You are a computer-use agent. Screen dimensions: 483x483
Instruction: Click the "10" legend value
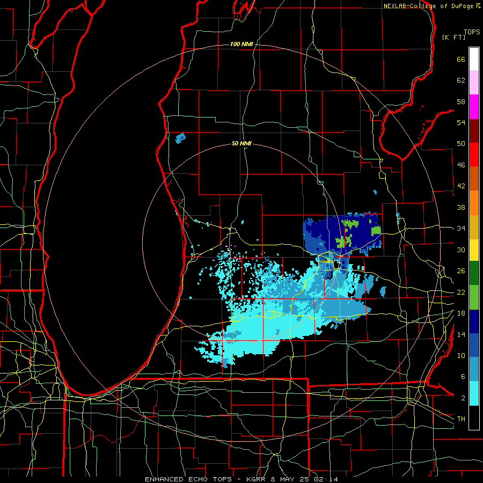coord(461,355)
